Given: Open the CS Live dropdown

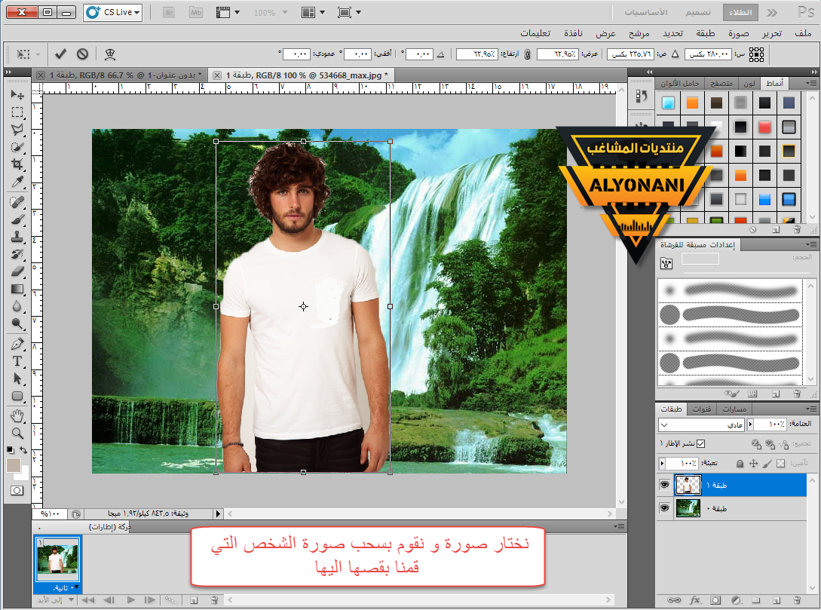Looking at the screenshot, I should coord(113,13).
